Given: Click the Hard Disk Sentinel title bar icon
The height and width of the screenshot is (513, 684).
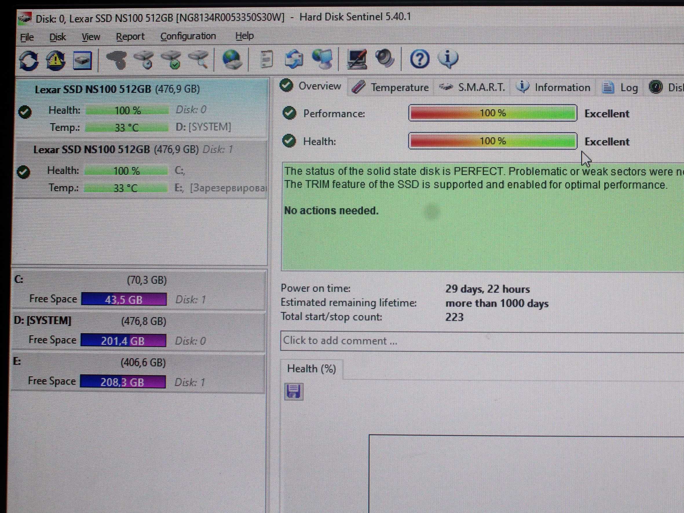Looking at the screenshot, I should 25,19.
